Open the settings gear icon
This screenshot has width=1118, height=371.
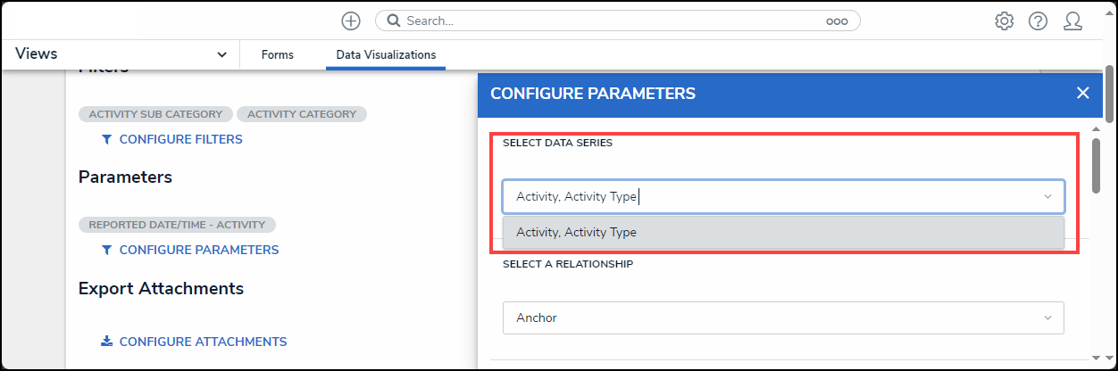[x=1004, y=21]
